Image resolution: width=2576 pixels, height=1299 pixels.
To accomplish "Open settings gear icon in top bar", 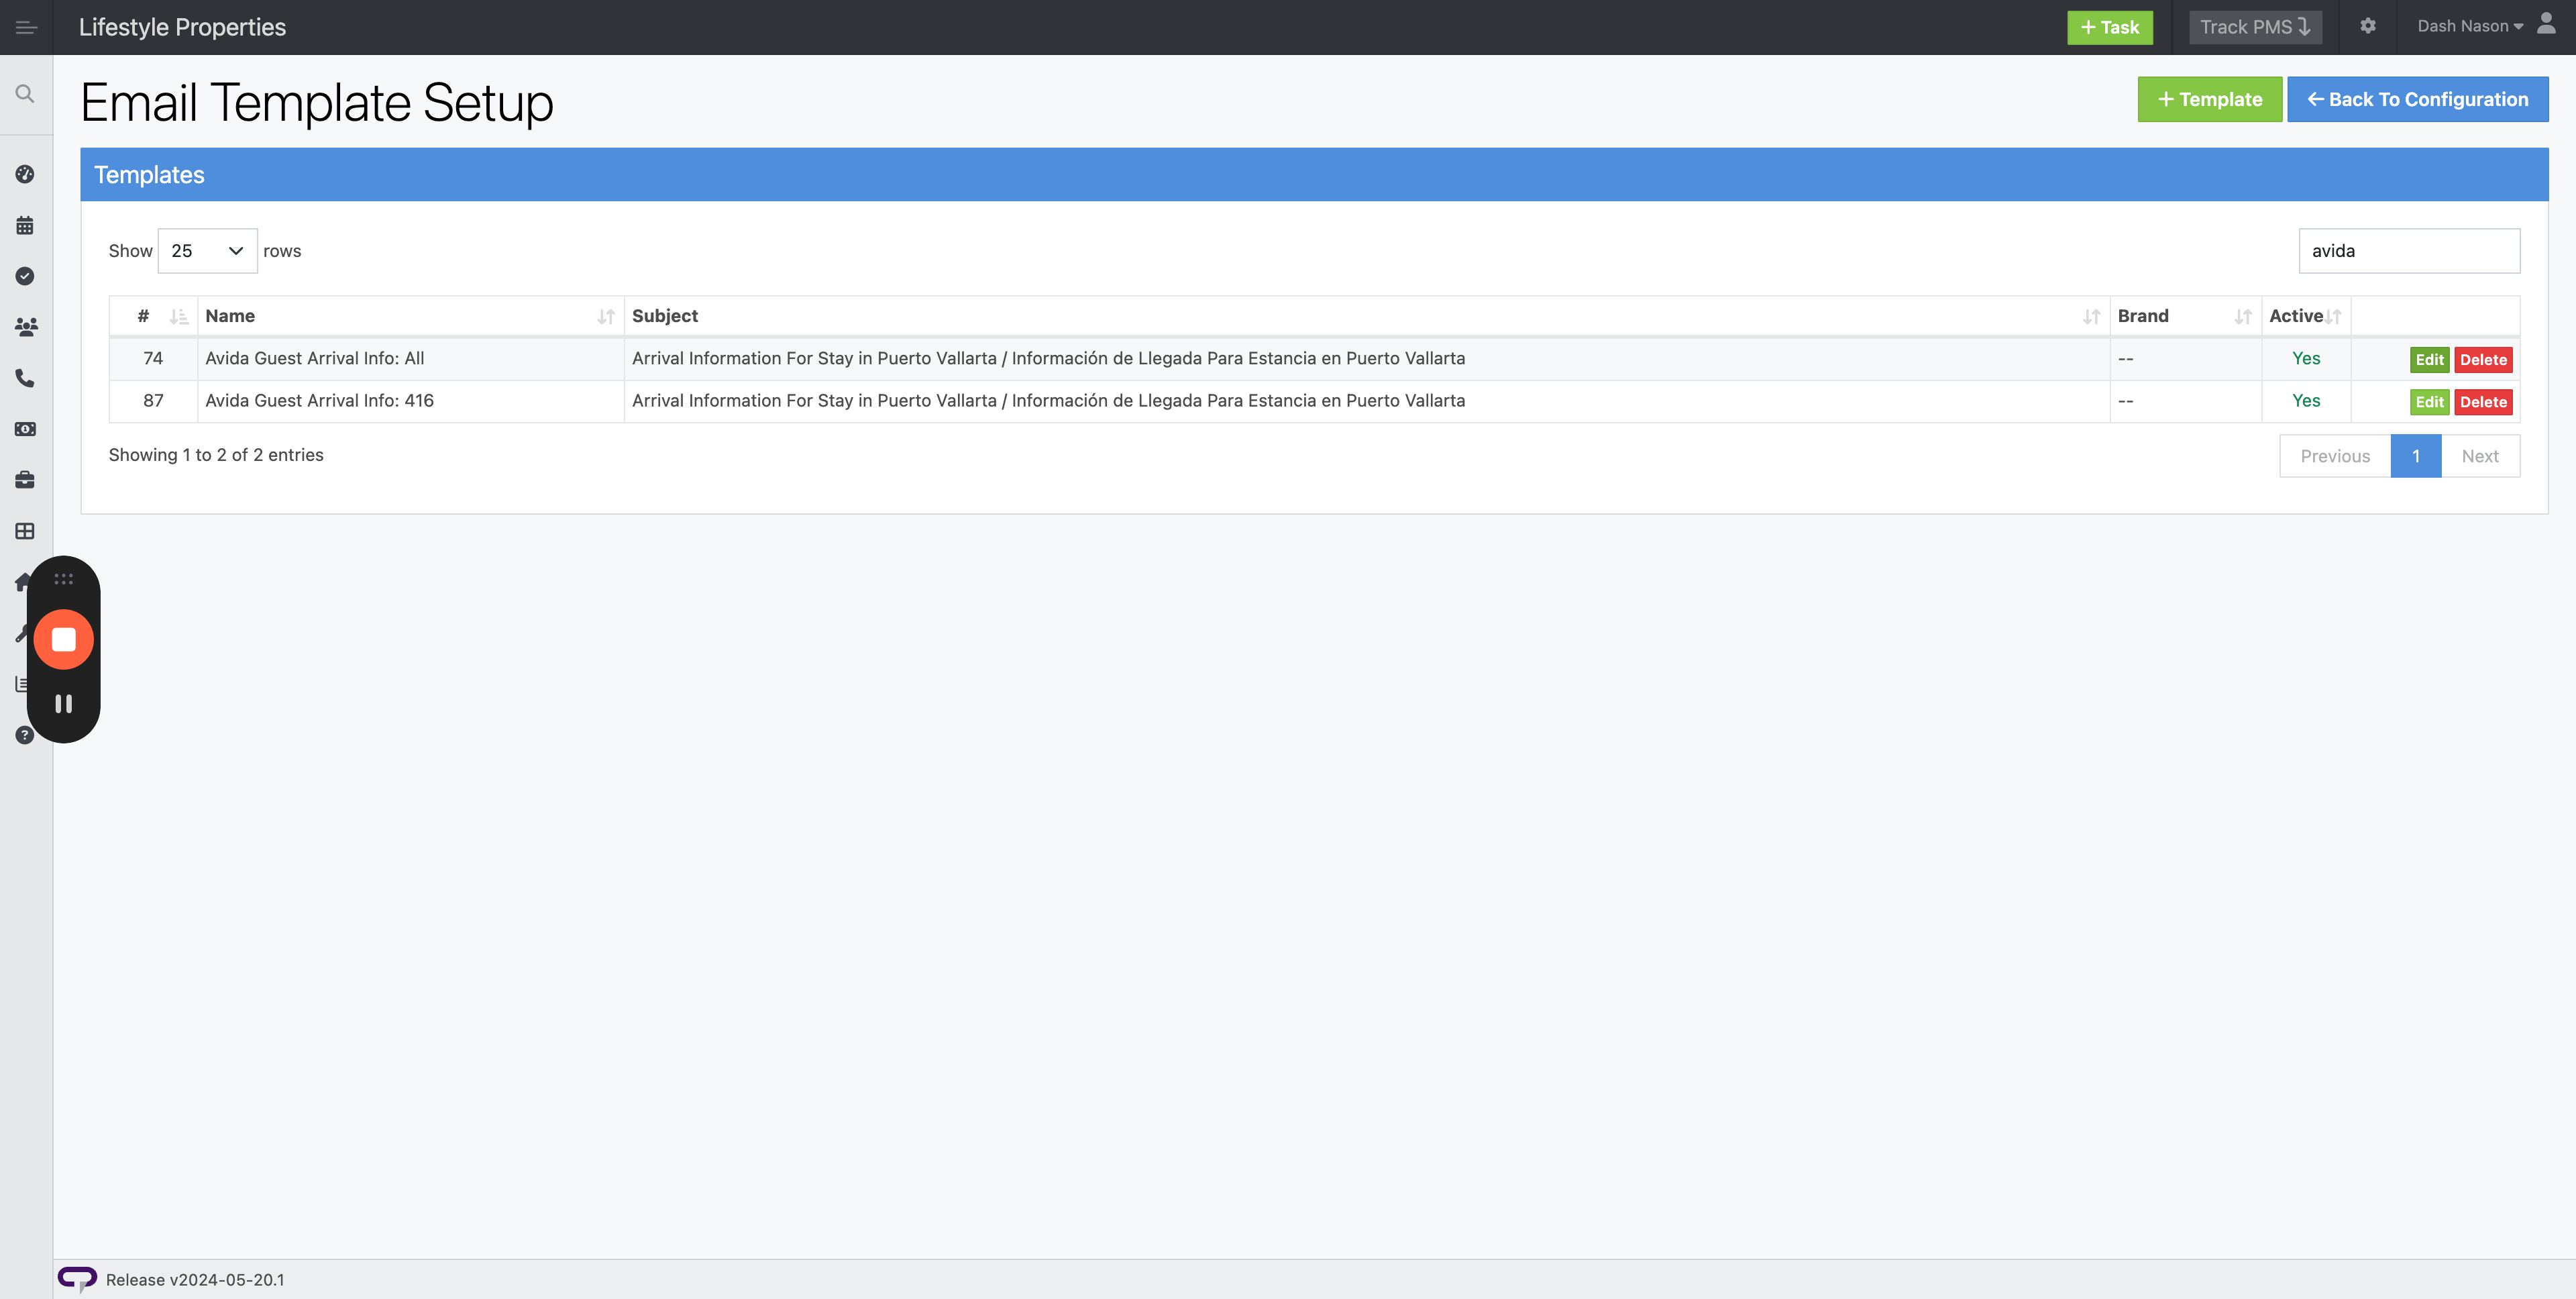I will point(2367,26).
